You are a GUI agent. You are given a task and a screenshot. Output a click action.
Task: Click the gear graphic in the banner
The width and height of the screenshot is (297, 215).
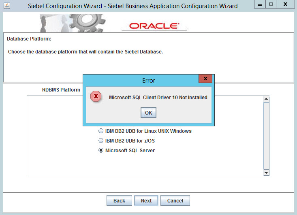point(87,23)
